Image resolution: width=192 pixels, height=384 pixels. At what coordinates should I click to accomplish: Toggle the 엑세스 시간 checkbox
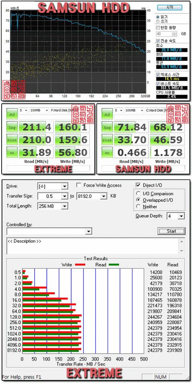(158, 74)
